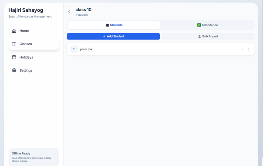Image resolution: width=263 pixels, height=166 pixels.
Task: Click the Offline Ready status card
Action: tap(34, 157)
